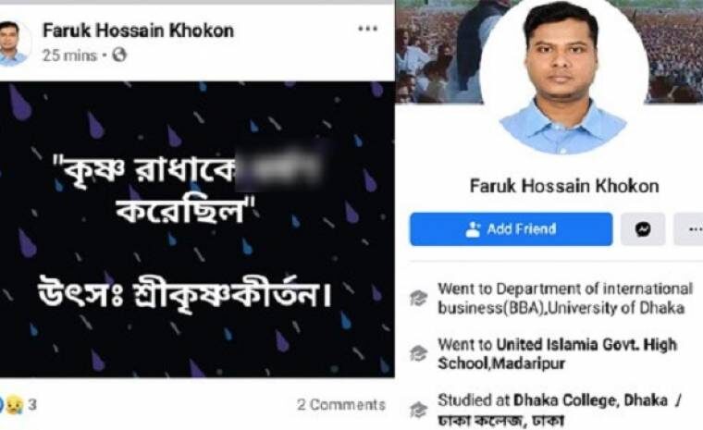Viewport: 703px width, 430px height.
Task: View the post's reaction emoji icons
Action: click(x=11, y=405)
